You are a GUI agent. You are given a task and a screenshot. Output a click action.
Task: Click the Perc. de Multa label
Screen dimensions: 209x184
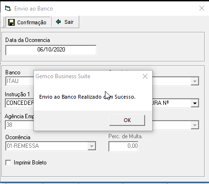[125, 136]
